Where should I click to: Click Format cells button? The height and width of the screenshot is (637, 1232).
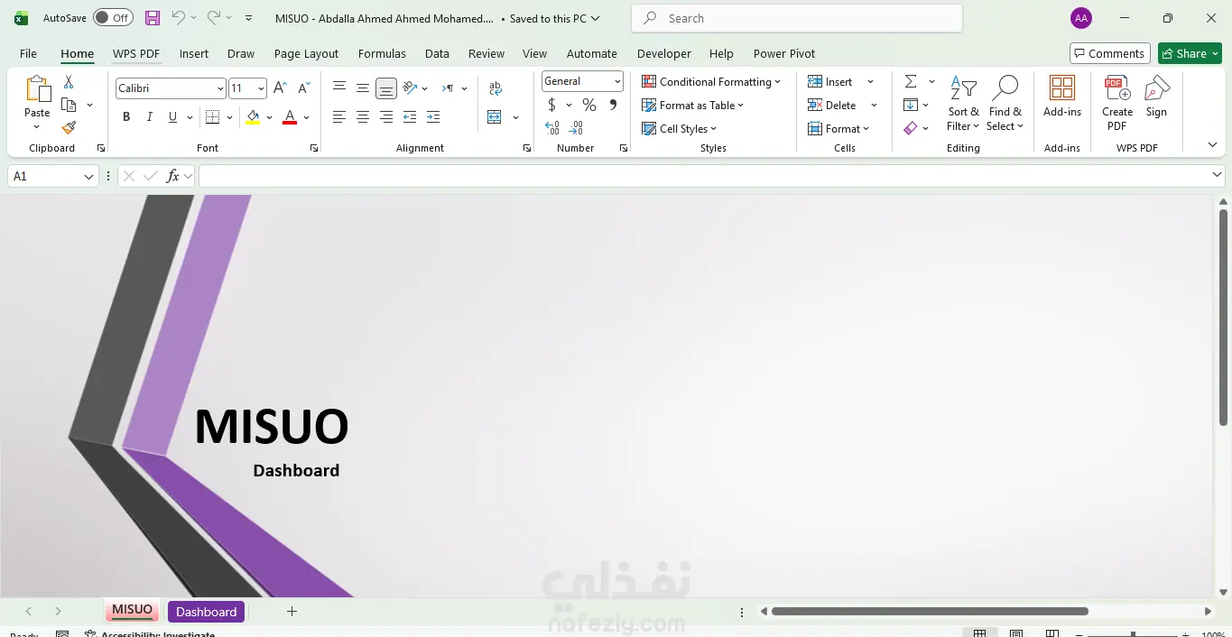(x=840, y=128)
